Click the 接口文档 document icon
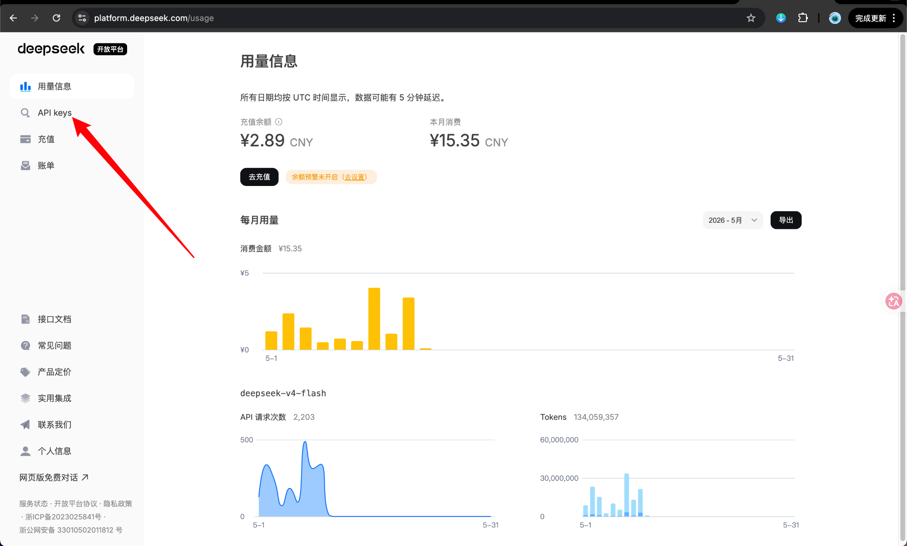This screenshot has width=907, height=546. pos(25,319)
